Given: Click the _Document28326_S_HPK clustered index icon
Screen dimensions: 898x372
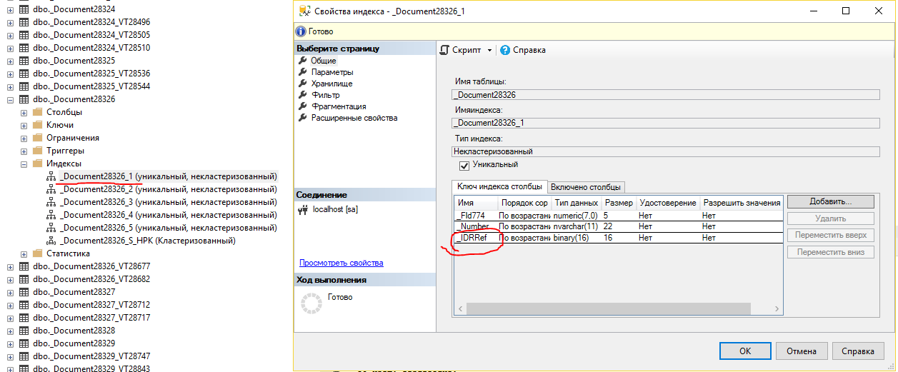Looking at the screenshot, I should [x=51, y=241].
